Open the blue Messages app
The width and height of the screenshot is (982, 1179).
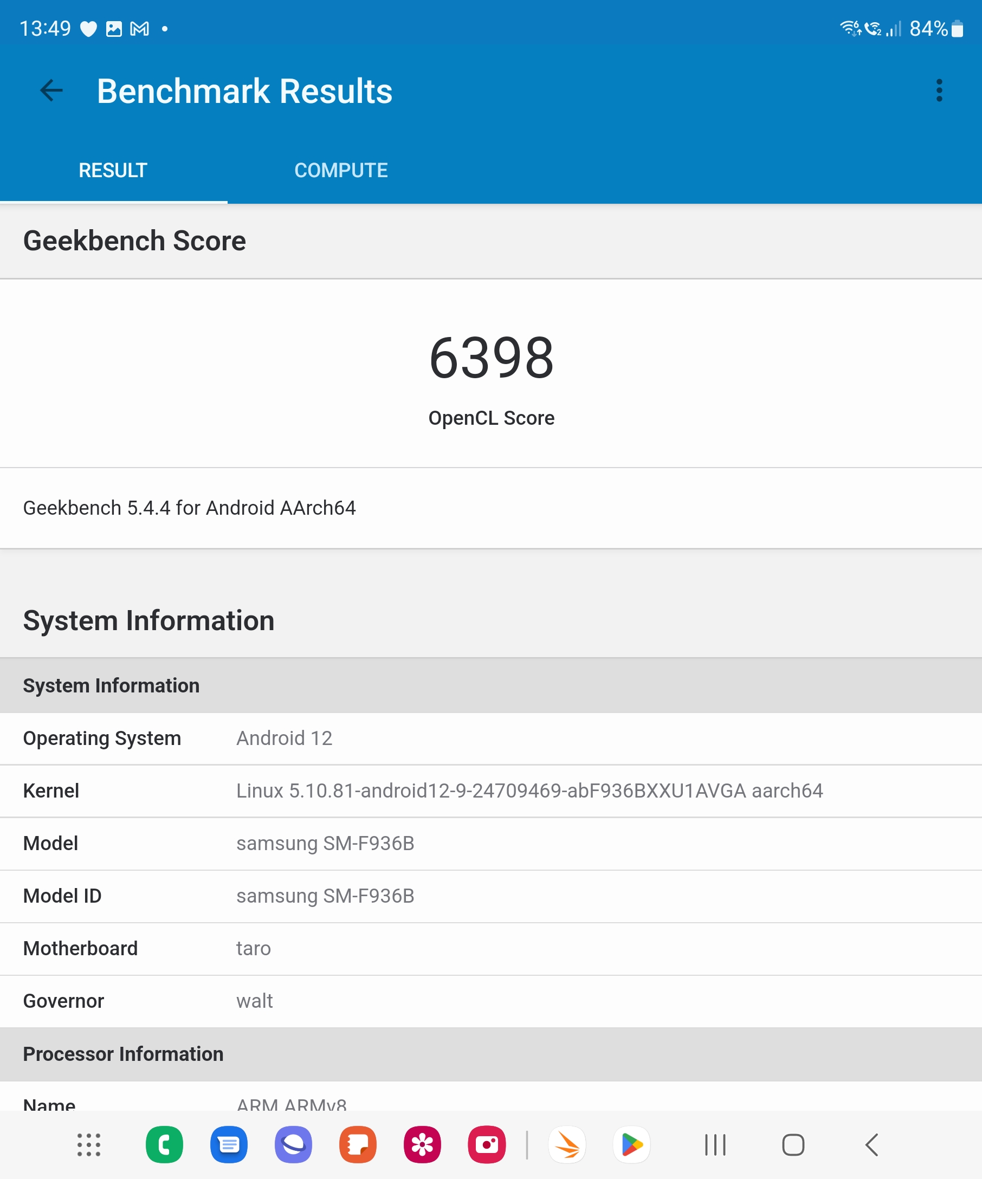click(229, 1145)
